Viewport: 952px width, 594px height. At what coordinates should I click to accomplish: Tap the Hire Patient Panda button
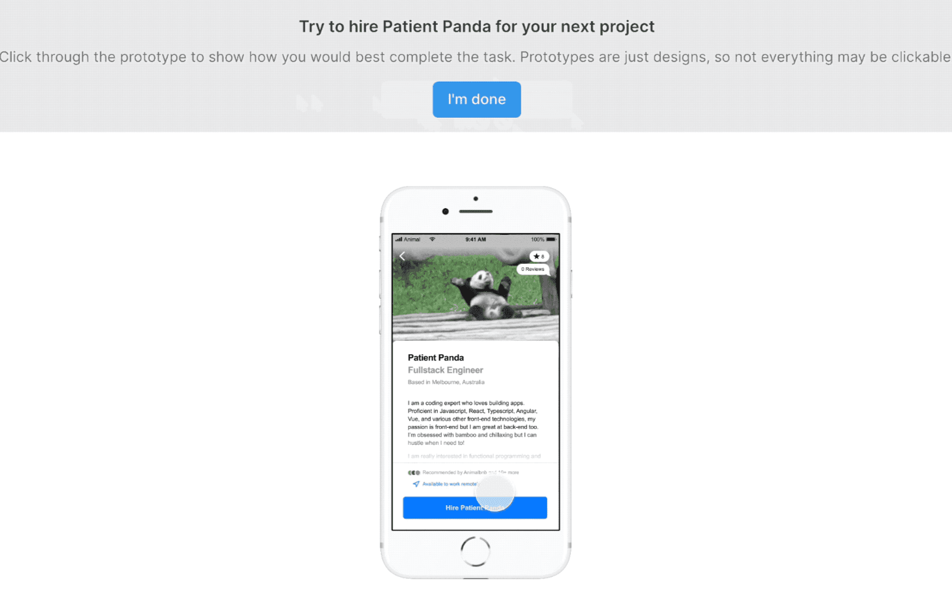[475, 508]
